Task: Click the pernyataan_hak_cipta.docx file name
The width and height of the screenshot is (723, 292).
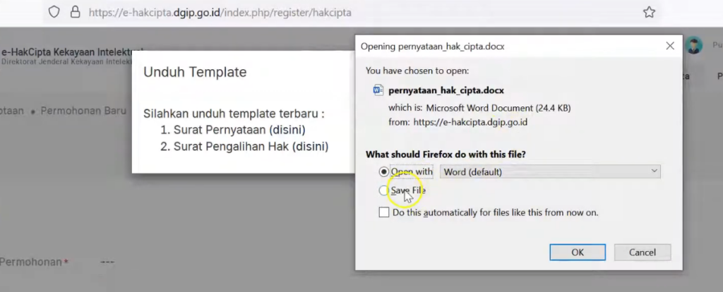Action: coord(446,90)
